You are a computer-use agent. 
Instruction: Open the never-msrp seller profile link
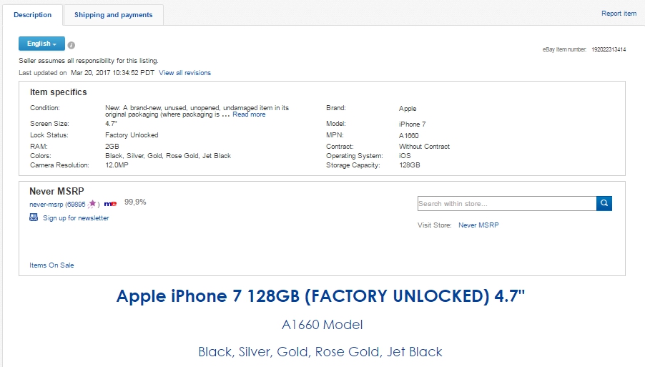(46, 205)
